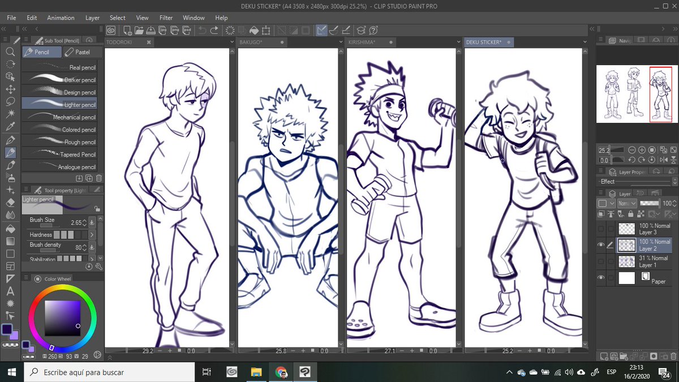
Task: Hide Layer 2 using its eye icon
Action: (601, 245)
